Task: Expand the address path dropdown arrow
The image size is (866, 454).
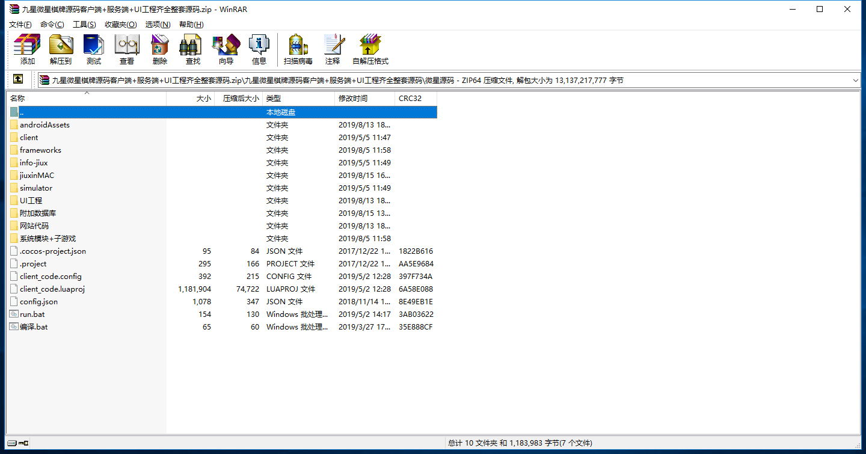Action: pyautogui.click(x=856, y=80)
